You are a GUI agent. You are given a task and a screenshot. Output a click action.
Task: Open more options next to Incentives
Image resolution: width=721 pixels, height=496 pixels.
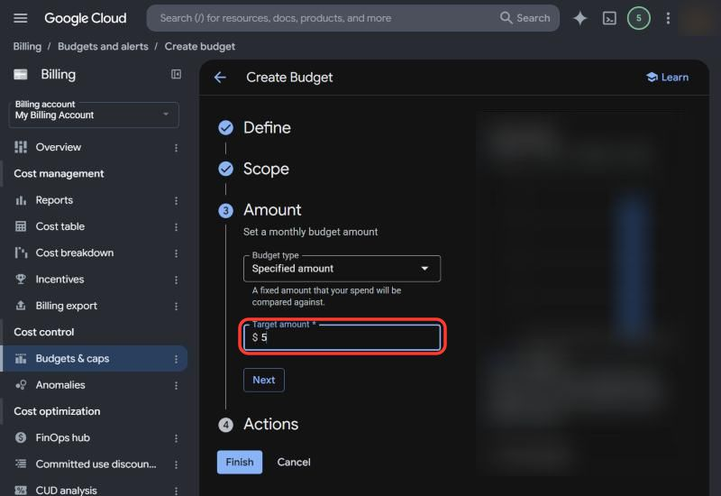tap(176, 280)
